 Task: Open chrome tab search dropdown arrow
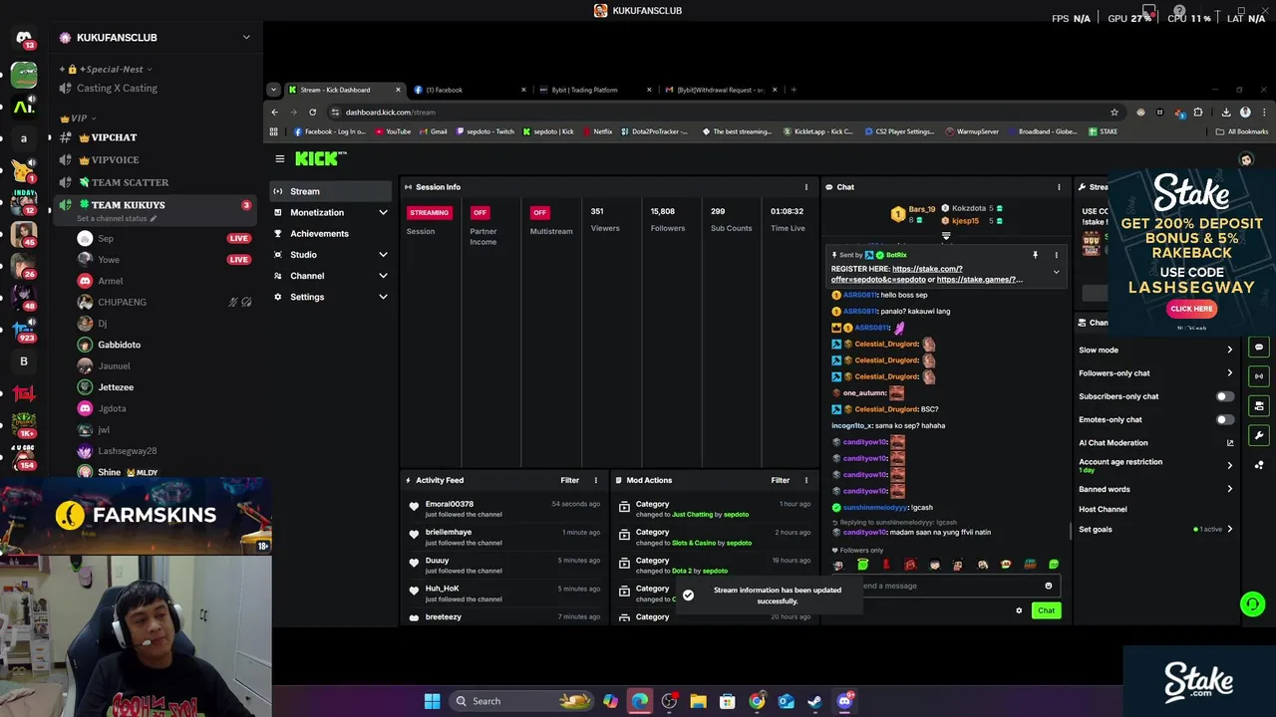point(274,90)
